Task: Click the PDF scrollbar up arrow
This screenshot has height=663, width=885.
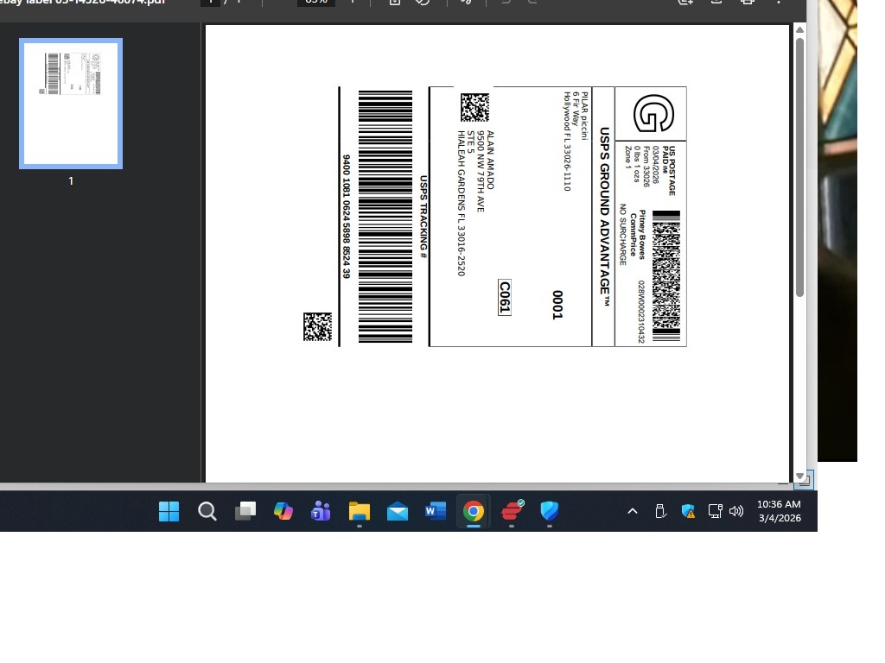Action: 799,30
